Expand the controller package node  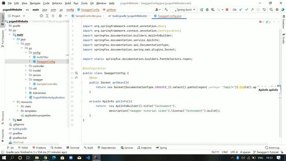26,66
